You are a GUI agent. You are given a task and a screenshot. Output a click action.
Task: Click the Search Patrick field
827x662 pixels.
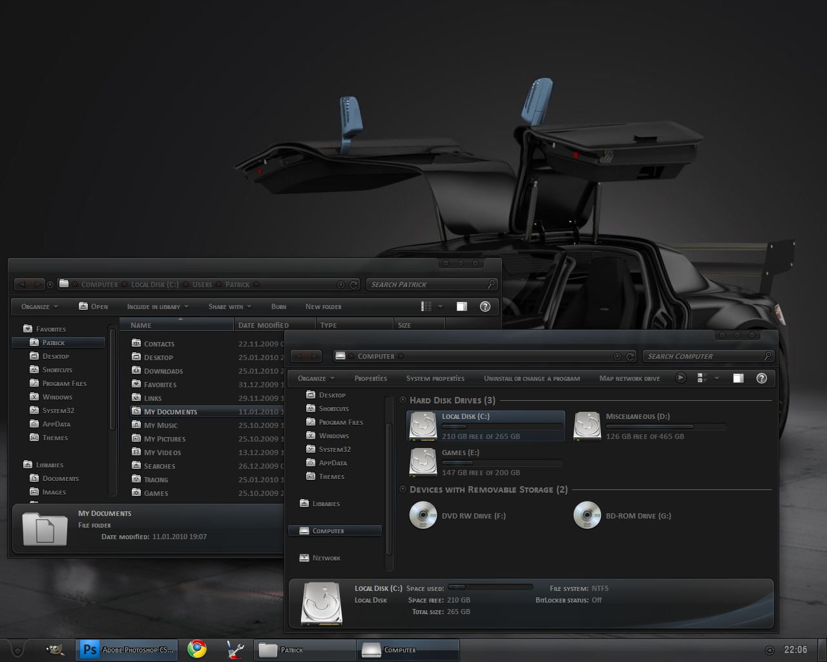432,284
